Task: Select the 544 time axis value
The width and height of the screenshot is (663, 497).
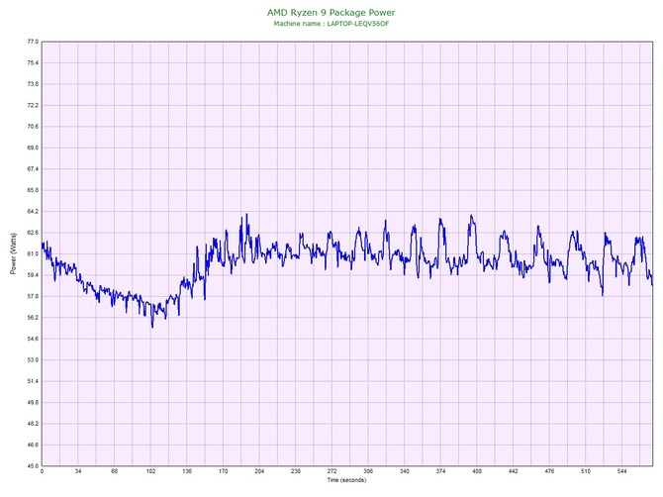Action: pyautogui.click(x=622, y=471)
